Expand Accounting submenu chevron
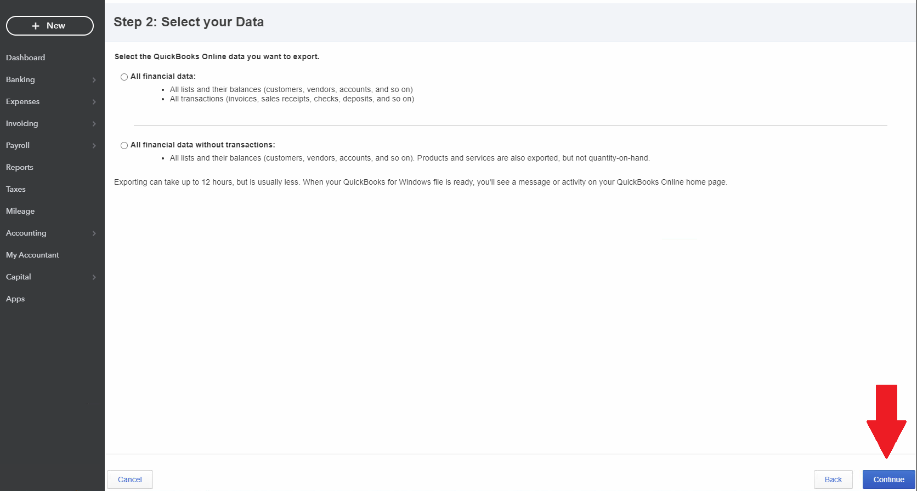Screen dimensions: 917x491 [x=94, y=233]
